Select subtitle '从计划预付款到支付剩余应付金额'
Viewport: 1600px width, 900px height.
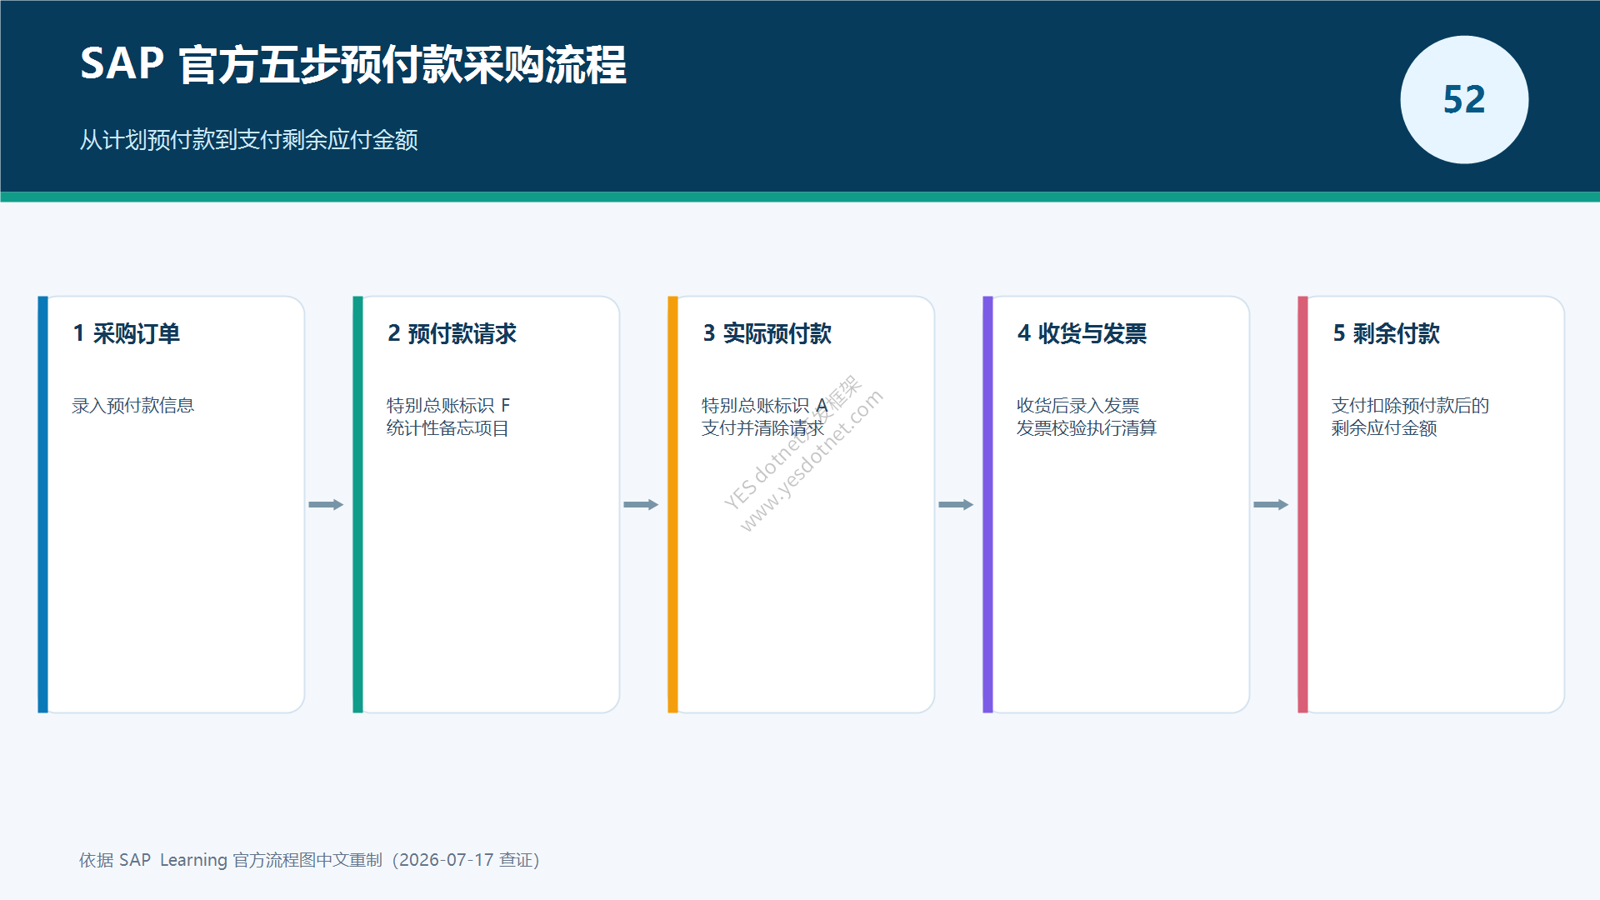[x=248, y=139]
